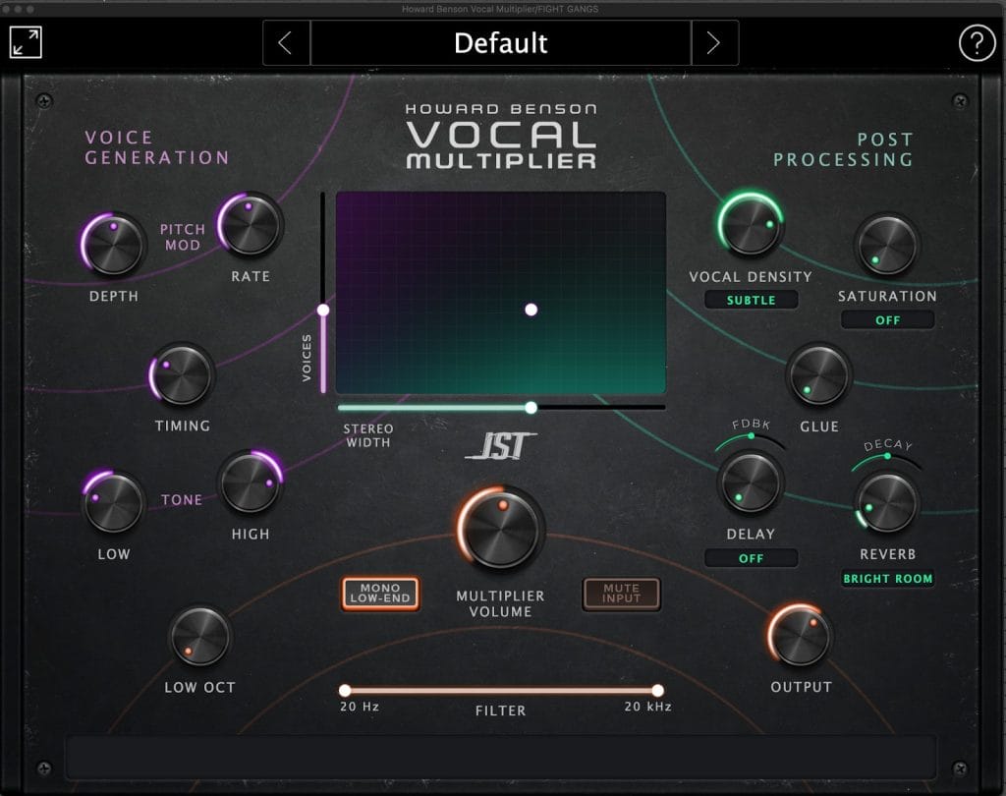Click the center dot in XY pad
Viewport: 1006px width, 796px height.
(x=531, y=310)
